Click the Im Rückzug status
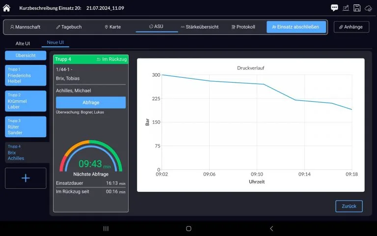The image size is (377, 236). (111, 59)
